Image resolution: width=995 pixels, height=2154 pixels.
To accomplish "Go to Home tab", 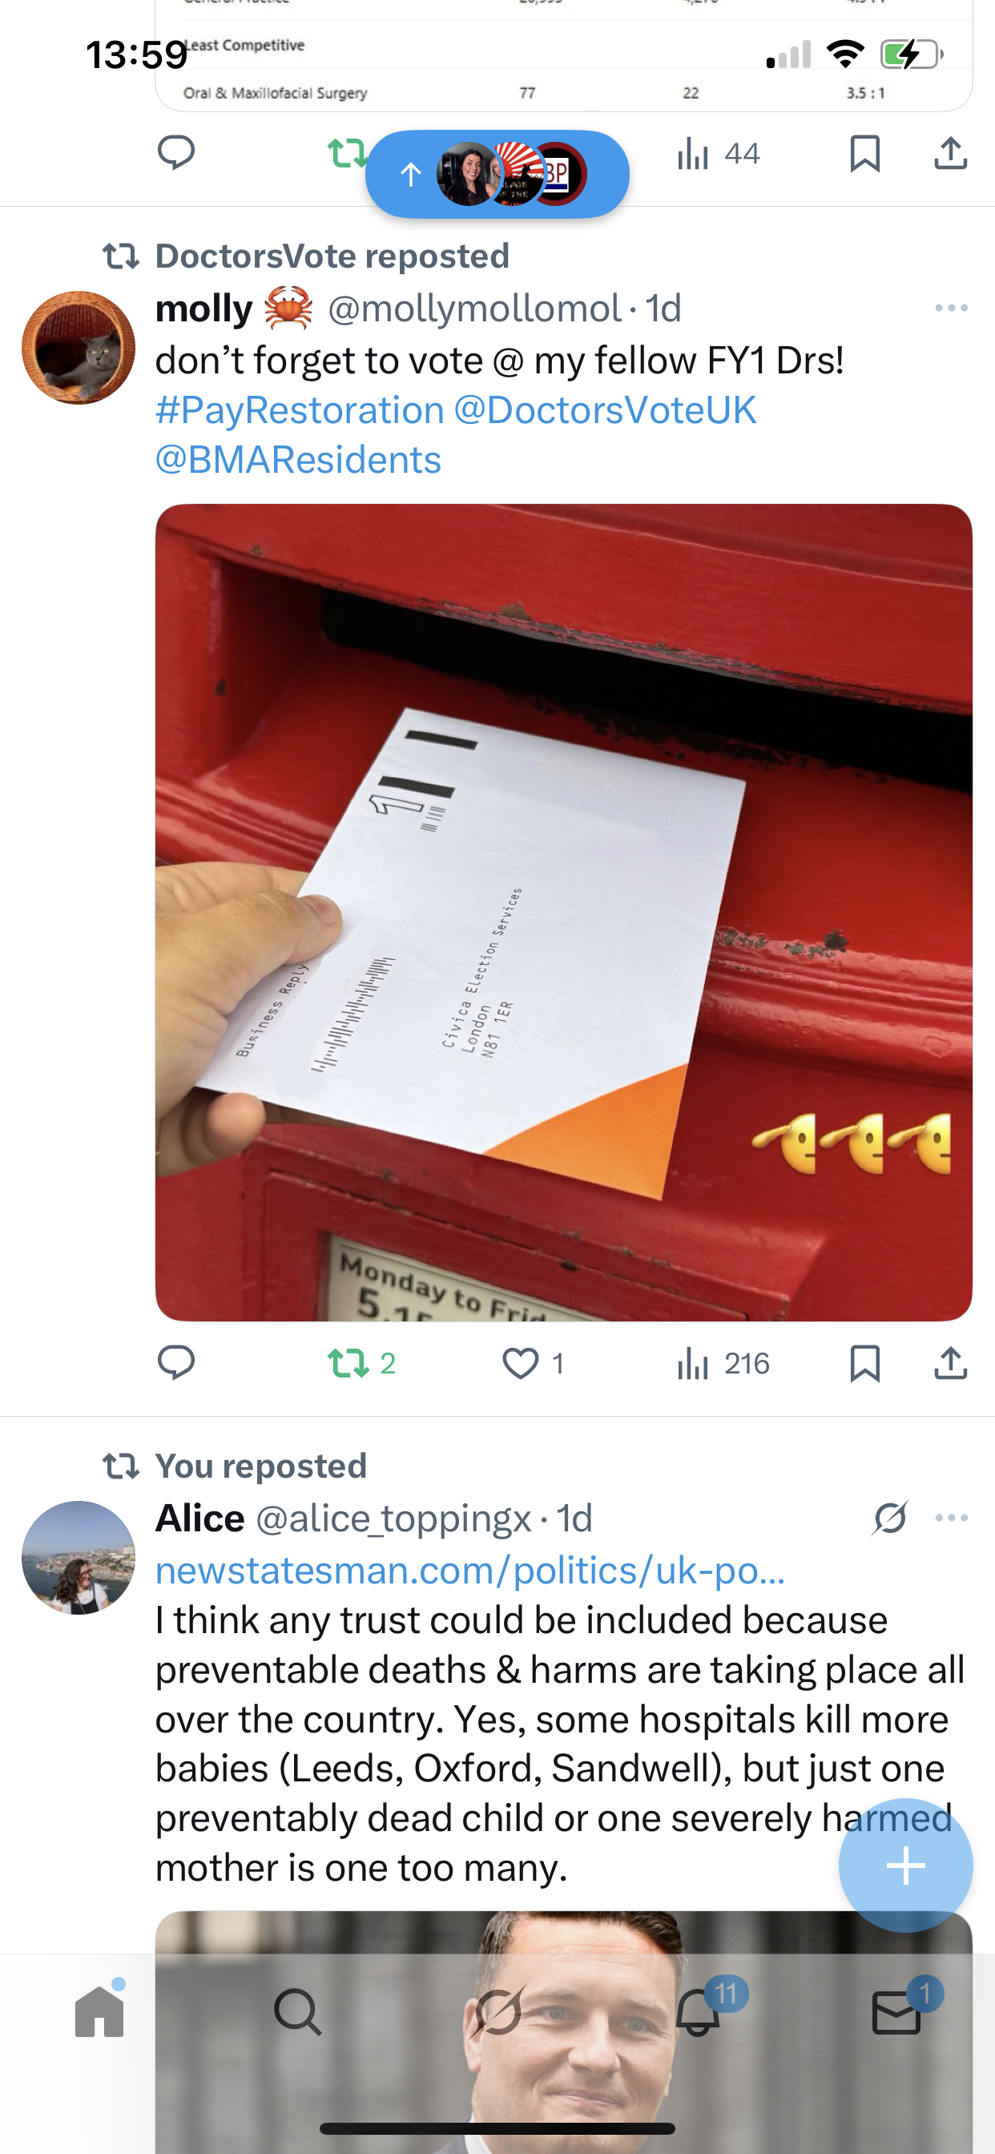I will coord(99,2011).
